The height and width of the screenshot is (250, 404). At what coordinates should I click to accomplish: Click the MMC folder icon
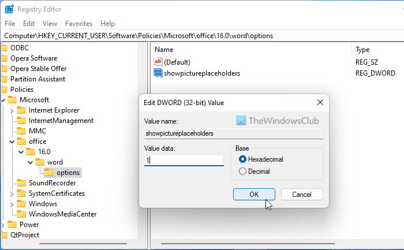[21, 131]
